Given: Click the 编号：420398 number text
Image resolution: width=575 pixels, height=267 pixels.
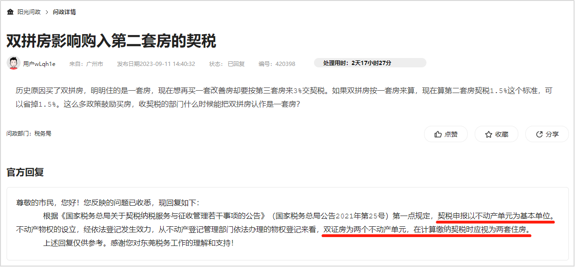Looking at the screenshot, I should coord(277,64).
